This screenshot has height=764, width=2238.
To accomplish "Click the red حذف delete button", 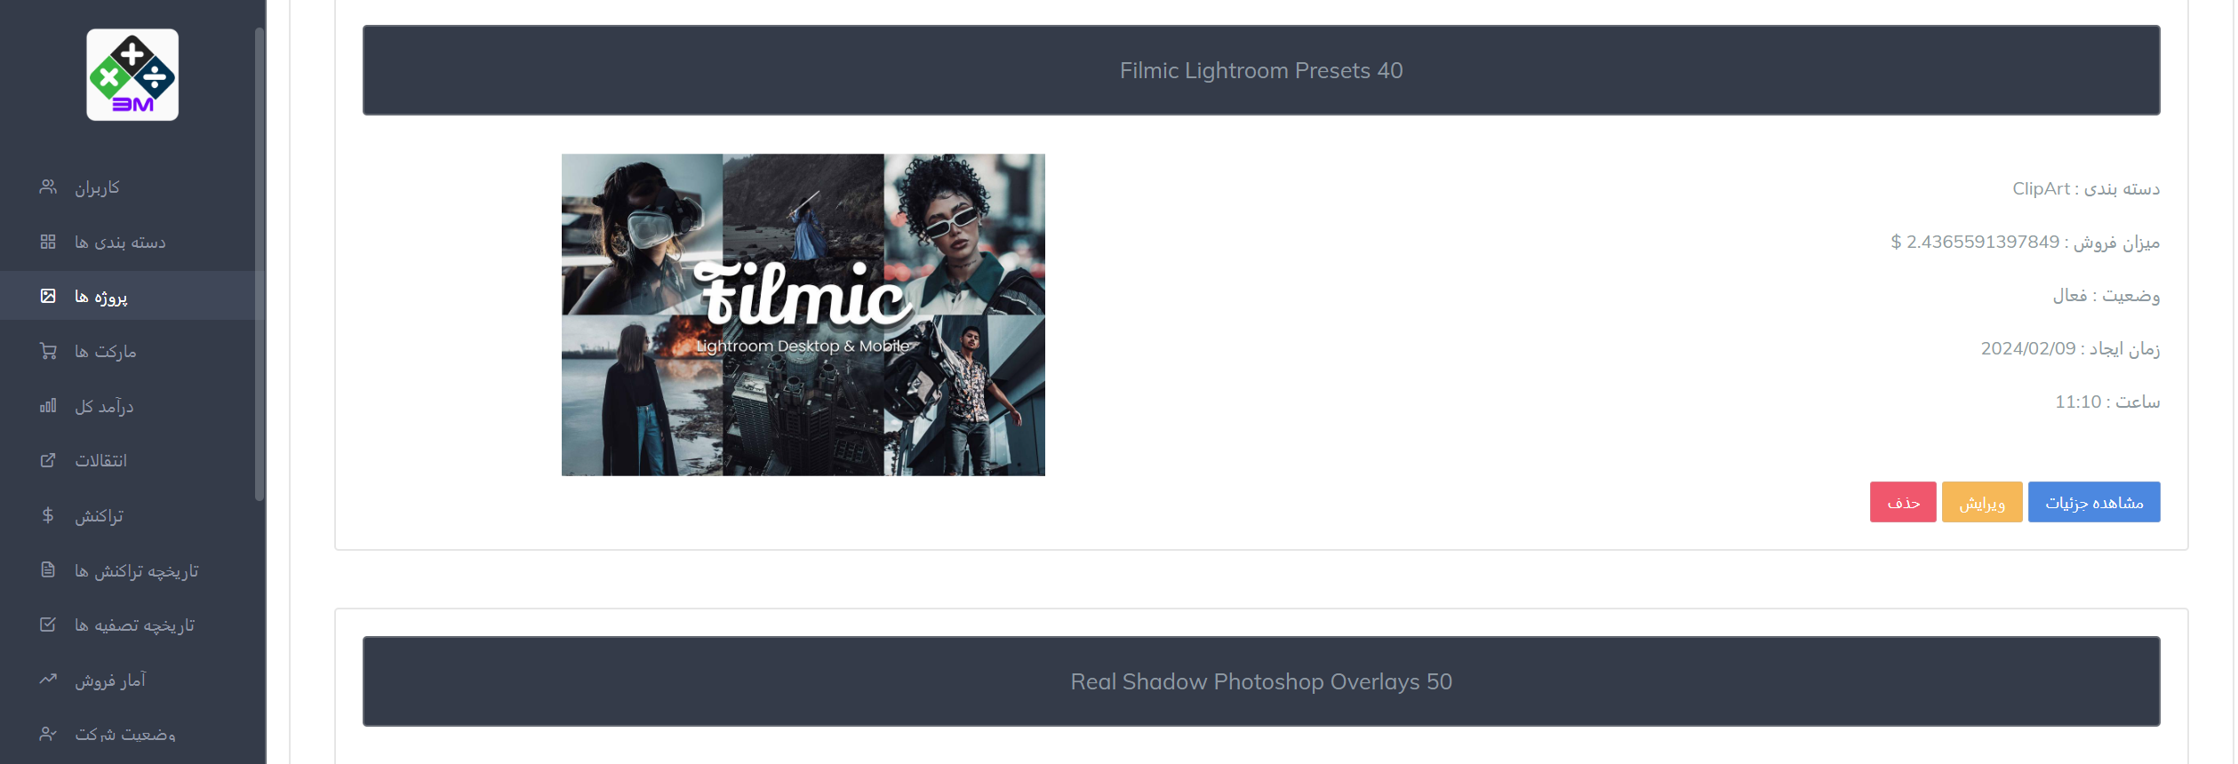I will 1903,502.
